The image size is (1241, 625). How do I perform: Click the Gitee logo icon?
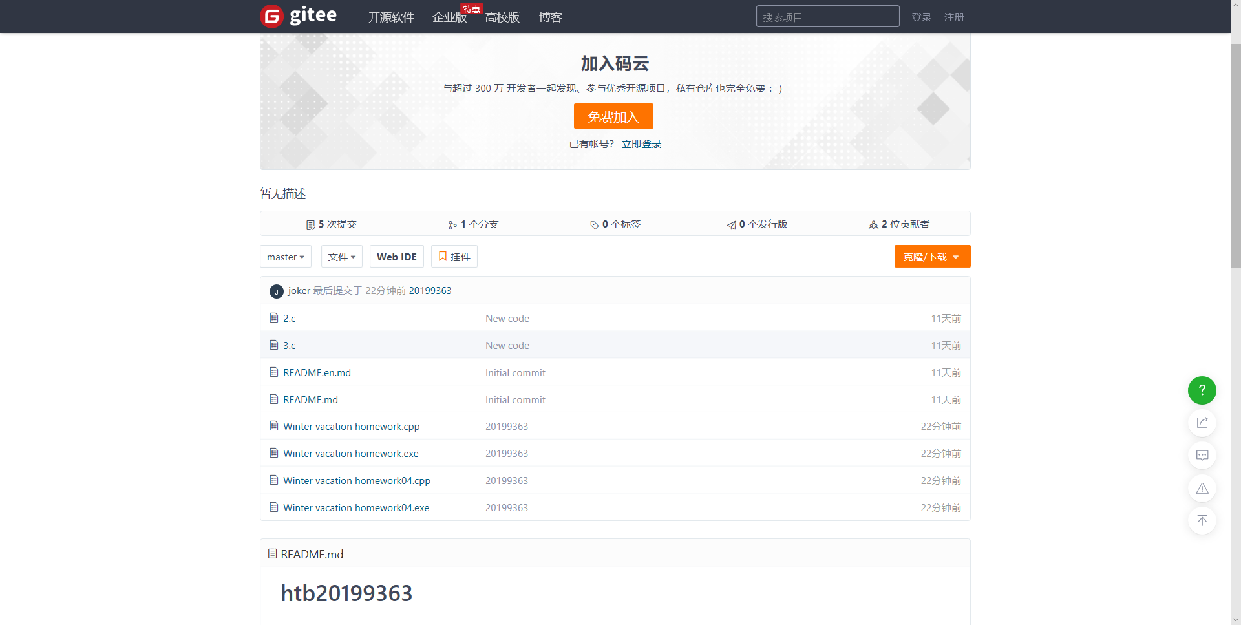(x=271, y=16)
